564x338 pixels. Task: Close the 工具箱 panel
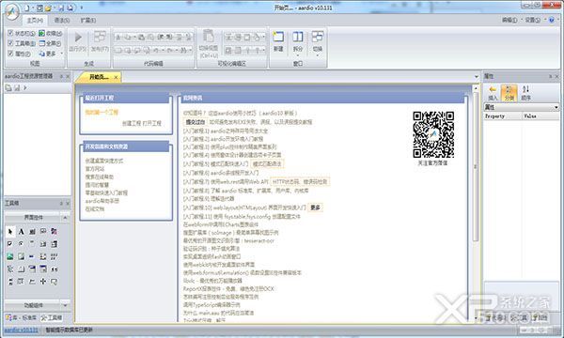68,204
